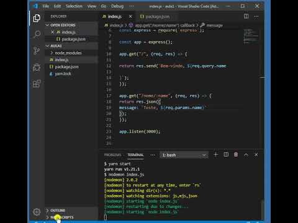Open the hidden menus ellipsis in menu bar
This screenshot has width=298, height=223.
[132, 6]
